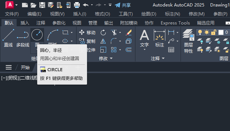Image resolution: width=230 pixels, height=131 pixels.
Task: Click the 移动 move button
Action: (x=87, y=32)
